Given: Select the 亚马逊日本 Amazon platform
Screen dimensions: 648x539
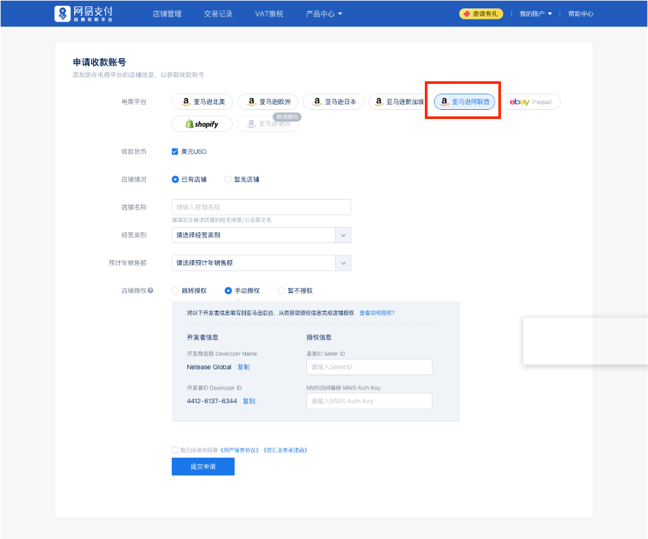Looking at the screenshot, I should tap(332, 101).
